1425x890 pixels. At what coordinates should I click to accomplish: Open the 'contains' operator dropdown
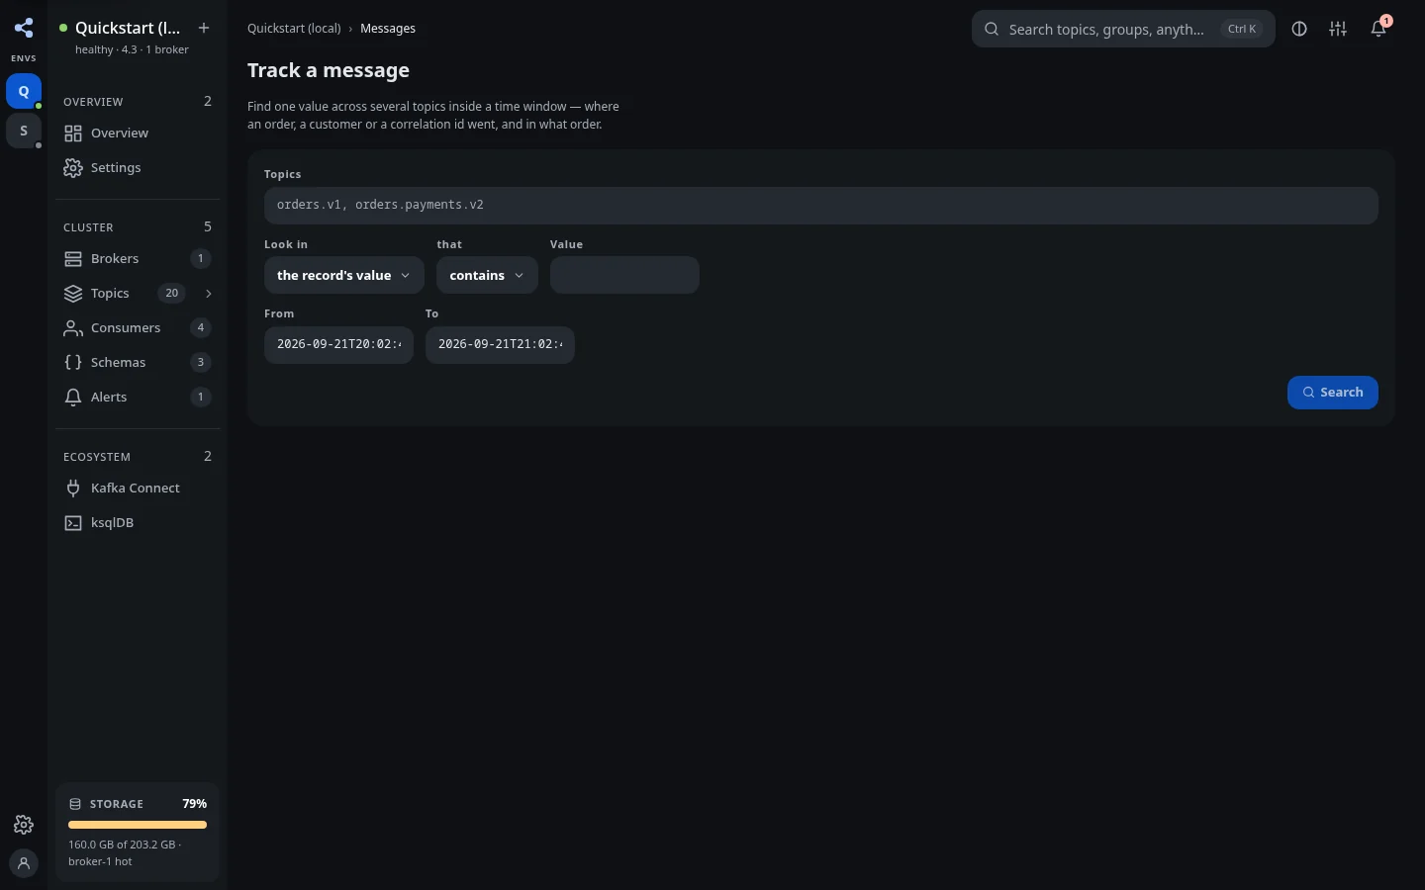click(487, 276)
